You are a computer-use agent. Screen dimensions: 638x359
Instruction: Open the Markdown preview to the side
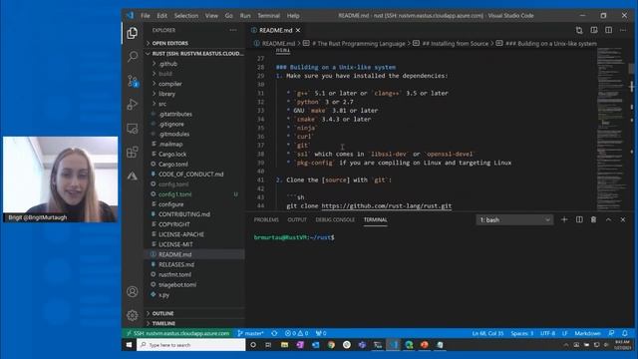[x=594, y=30]
